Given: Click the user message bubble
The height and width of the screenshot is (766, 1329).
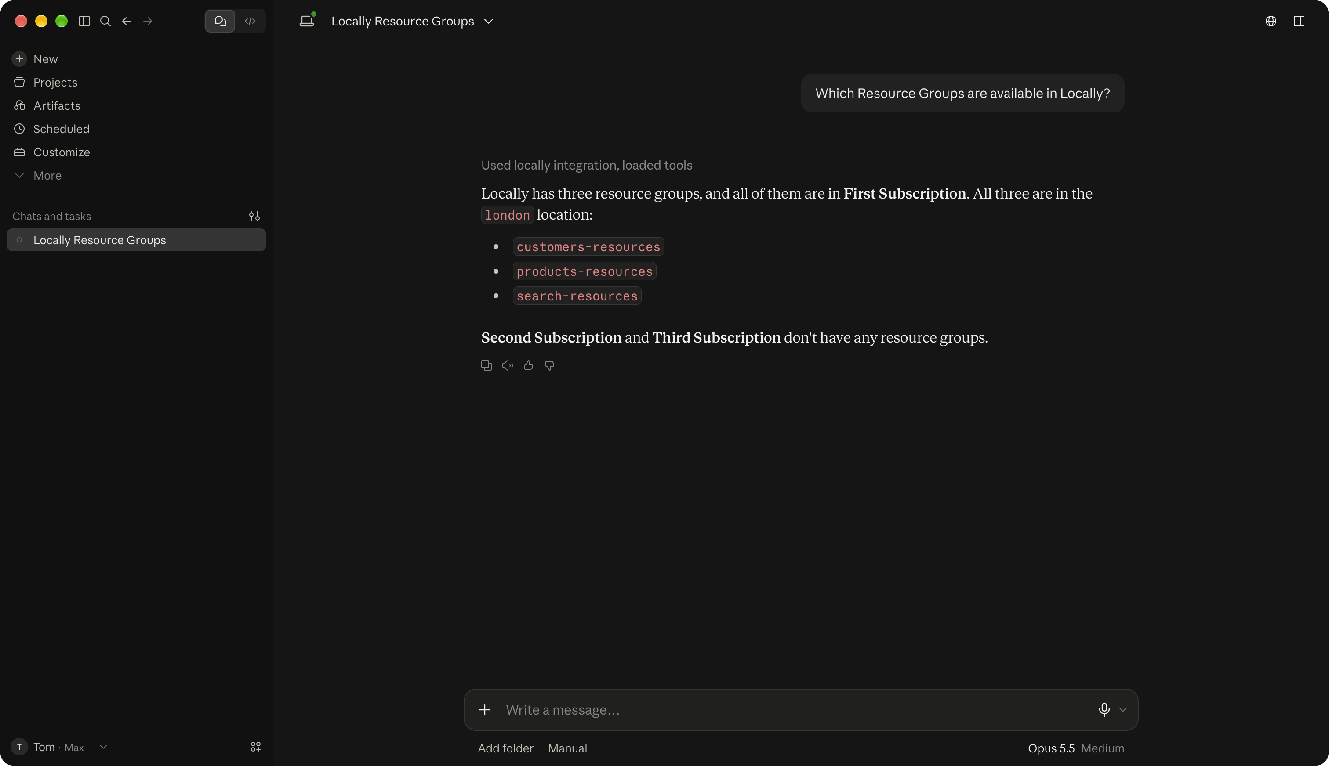Looking at the screenshot, I should [x=962, y=93].
